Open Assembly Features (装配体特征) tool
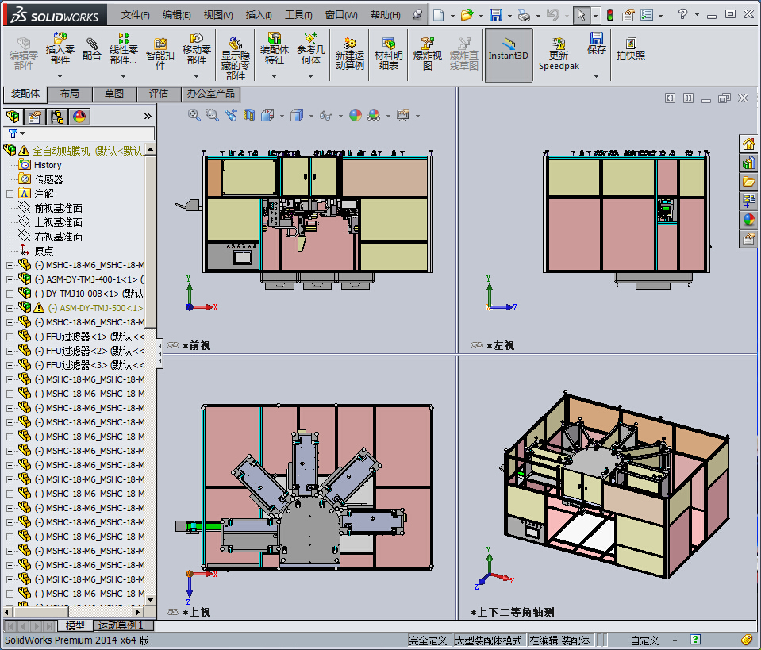This screenshot has width=761, height=650. point(275,48)
